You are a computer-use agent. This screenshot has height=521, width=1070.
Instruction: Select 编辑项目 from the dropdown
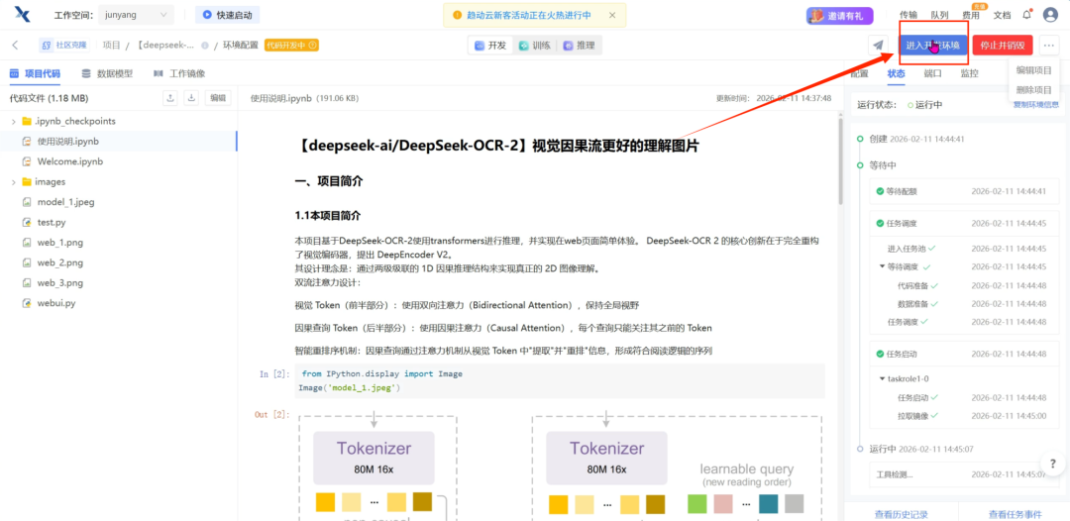pyautogui.click(x=1033, y=69)
